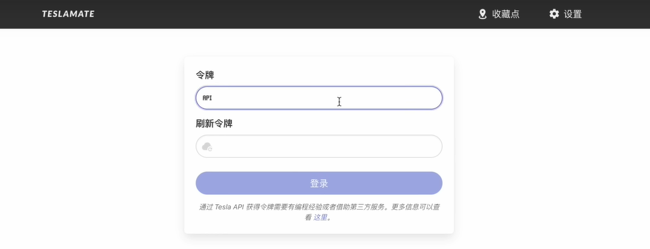The height and width of the screenshot is (249, 650).
Task: Open the 设置 menu item
Action: (x=572, y=14)
